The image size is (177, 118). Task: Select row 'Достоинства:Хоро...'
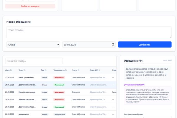coord(60,107)
